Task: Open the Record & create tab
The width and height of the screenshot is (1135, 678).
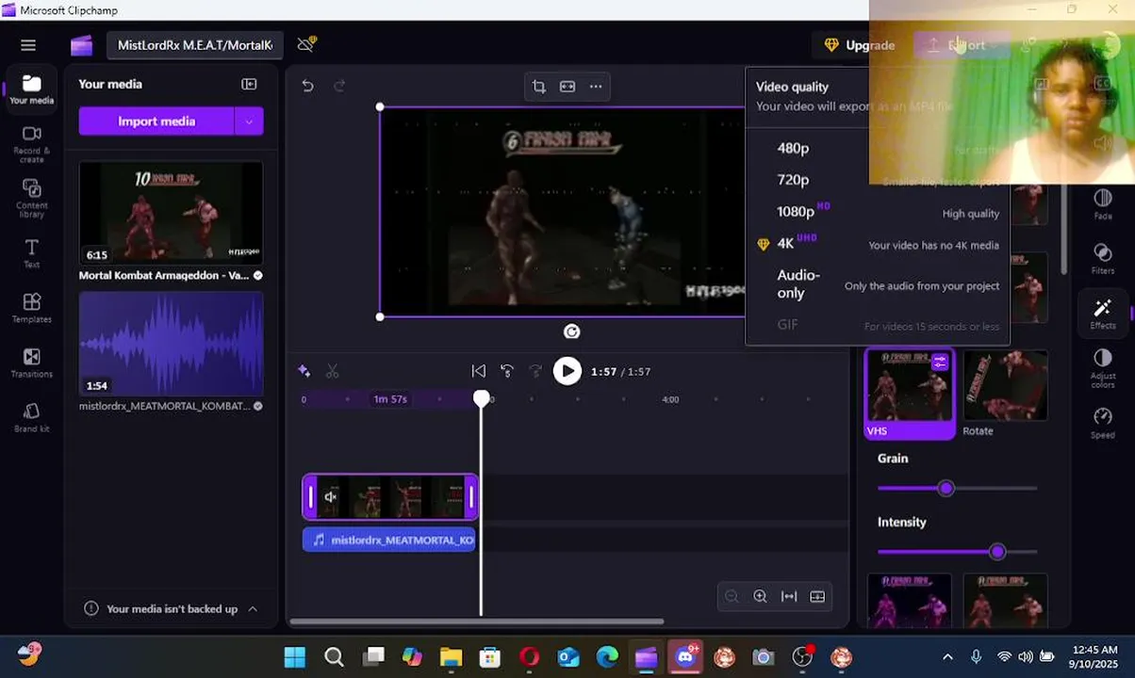Action: (31, 144)
